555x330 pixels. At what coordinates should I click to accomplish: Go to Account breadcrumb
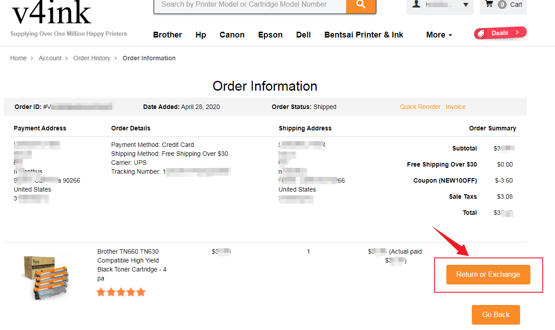click(50, 58)
